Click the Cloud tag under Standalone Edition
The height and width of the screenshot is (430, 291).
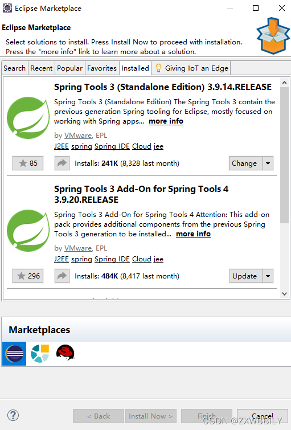[142, 146]
